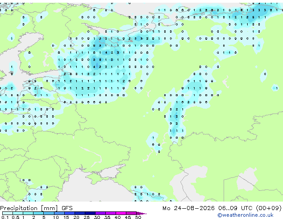This screenshot has width=283, height=219.
Task: Click the '25' legend scale label
Action: [87, 217]
